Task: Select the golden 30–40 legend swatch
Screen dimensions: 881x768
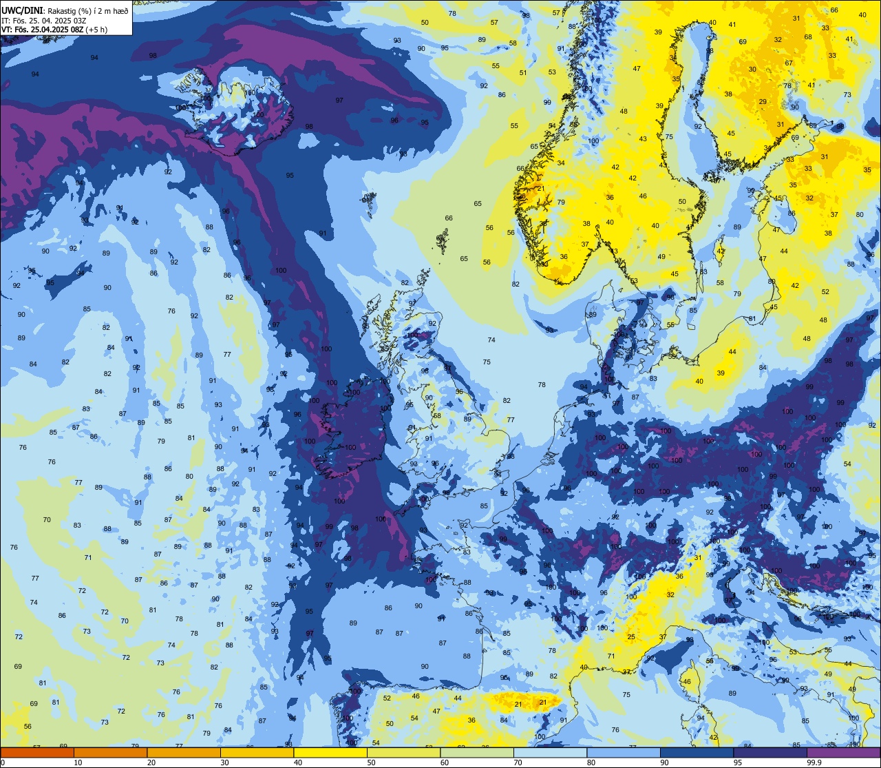Action: click(x=257, y=753)
